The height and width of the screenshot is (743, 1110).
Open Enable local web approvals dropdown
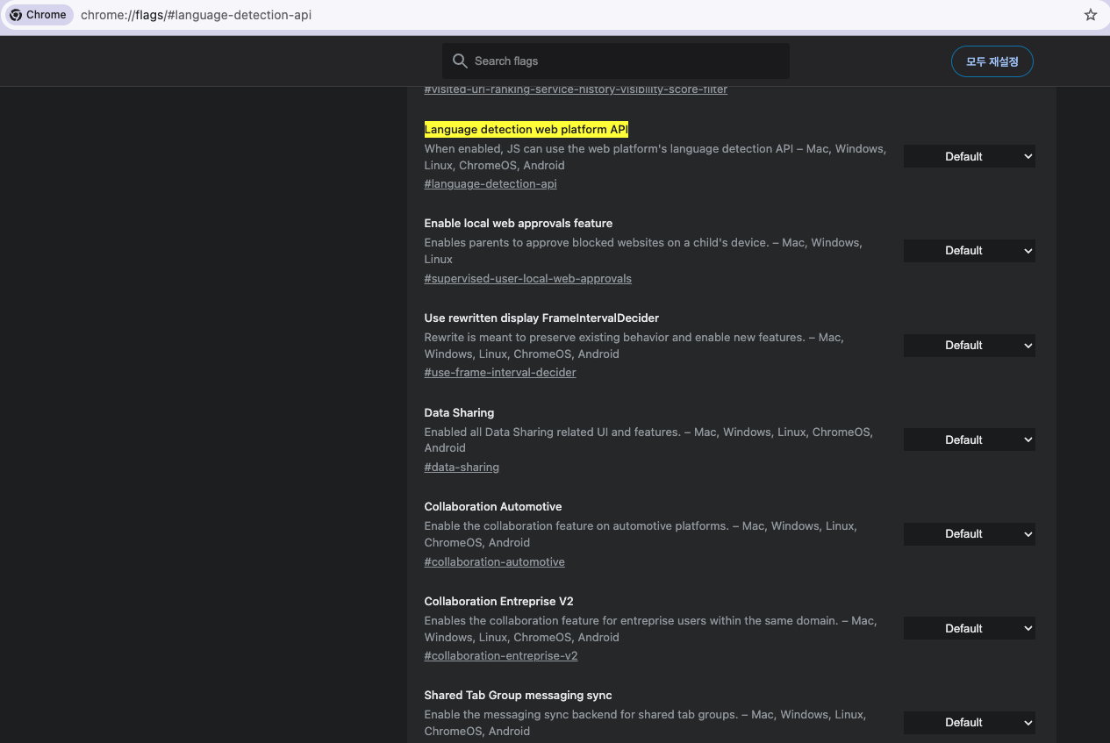coord(970,251)
